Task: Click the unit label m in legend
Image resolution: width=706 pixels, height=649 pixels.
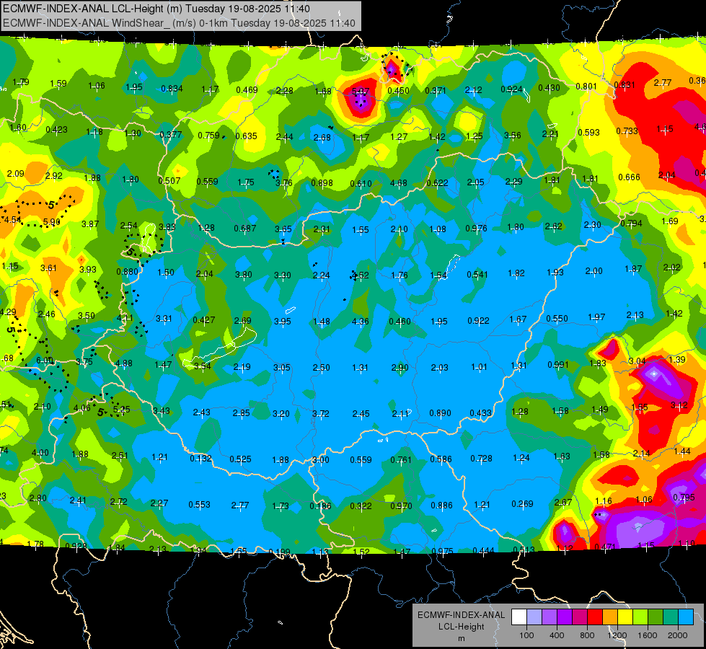Action: click(x=461, y=639)
